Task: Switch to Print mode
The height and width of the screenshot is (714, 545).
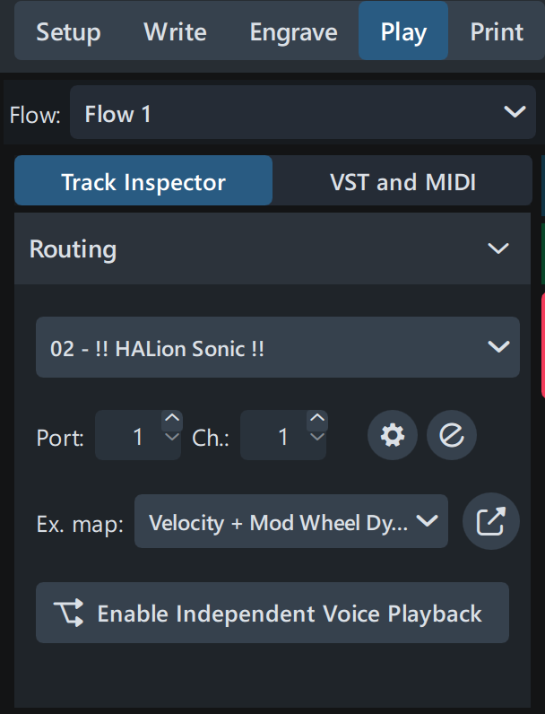Action: 497,33
